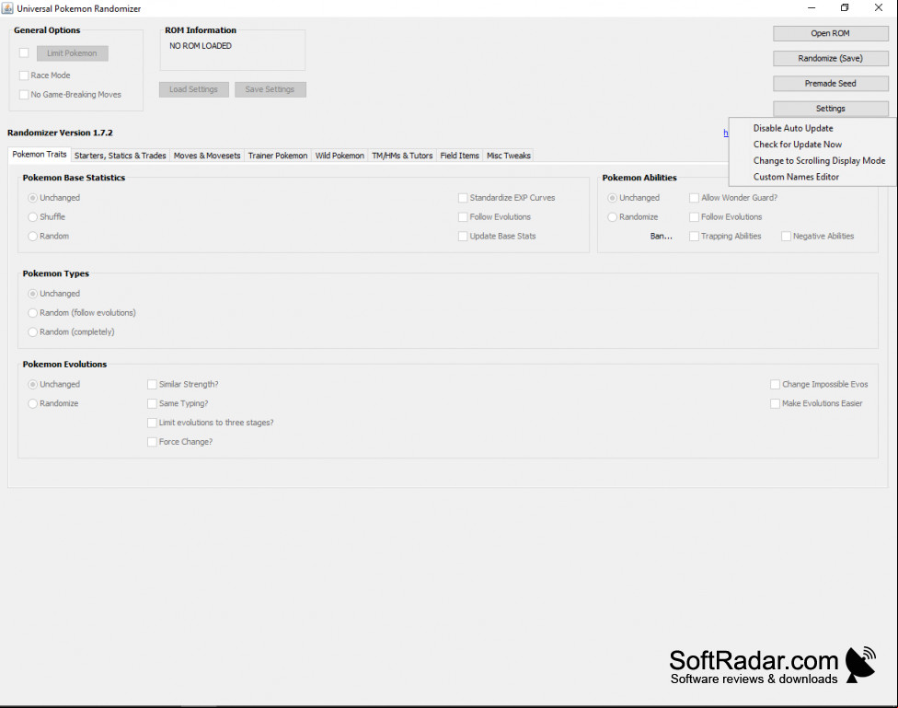Open the Trainer Pokemon tab
The width and height of the screenshot is (898, 708).
pyautogui.click(x=278, y=156)
